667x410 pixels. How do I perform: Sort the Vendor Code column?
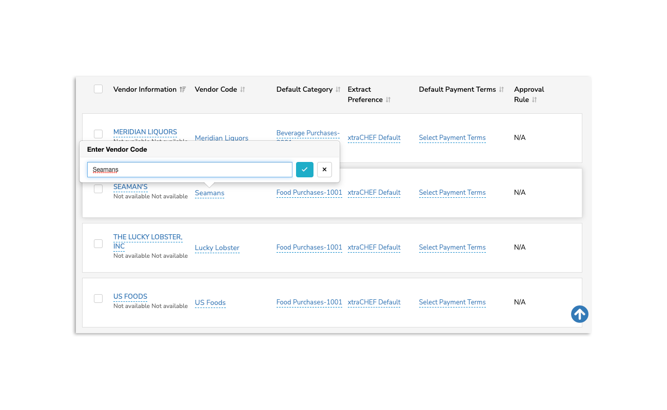coord(242,89)
